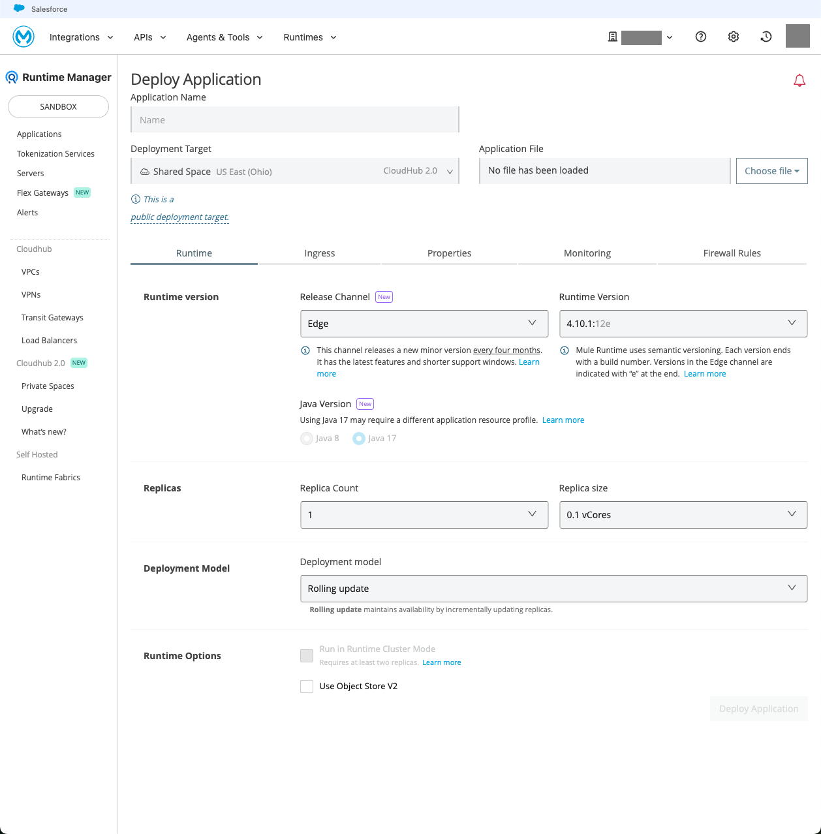This screenshot has width=821, height=834.
Task: Click the info icon beside public deployment target
Action: pyautogui.click(x=136, y=199)
